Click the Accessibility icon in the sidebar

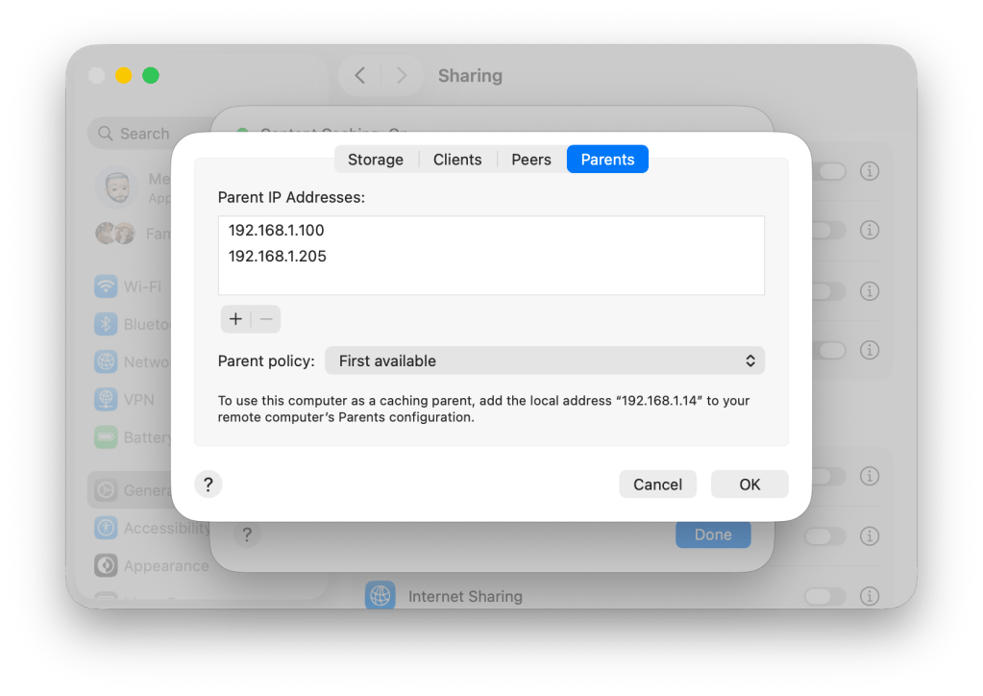106,528
